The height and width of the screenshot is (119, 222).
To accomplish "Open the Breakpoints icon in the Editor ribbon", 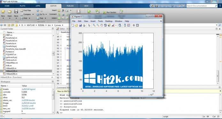I will [x=79, y=11].
